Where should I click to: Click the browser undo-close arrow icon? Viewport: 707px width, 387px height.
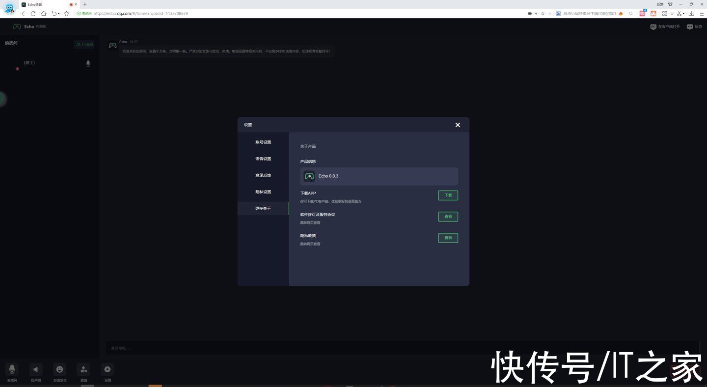tap(54, 13)
